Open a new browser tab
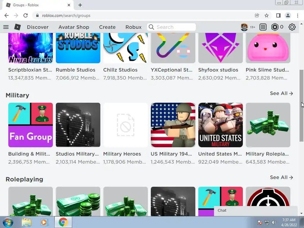Screen dimensions: 304x228 (80, 5)
